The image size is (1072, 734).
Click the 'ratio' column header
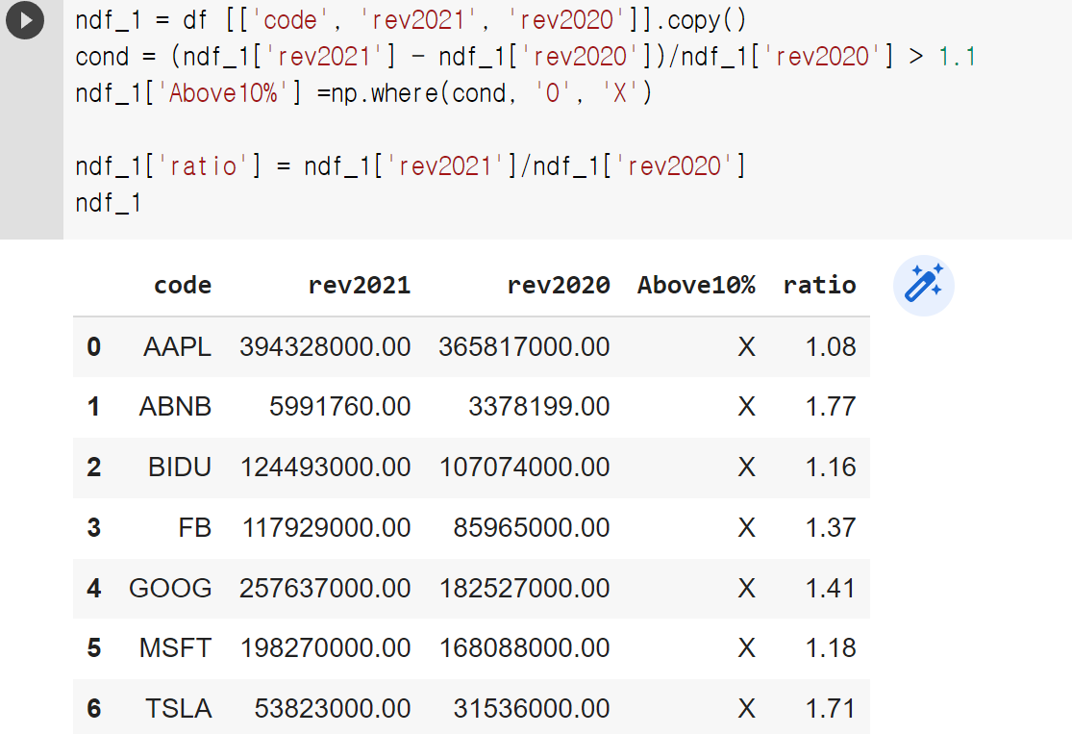click(x=819, y=285)
